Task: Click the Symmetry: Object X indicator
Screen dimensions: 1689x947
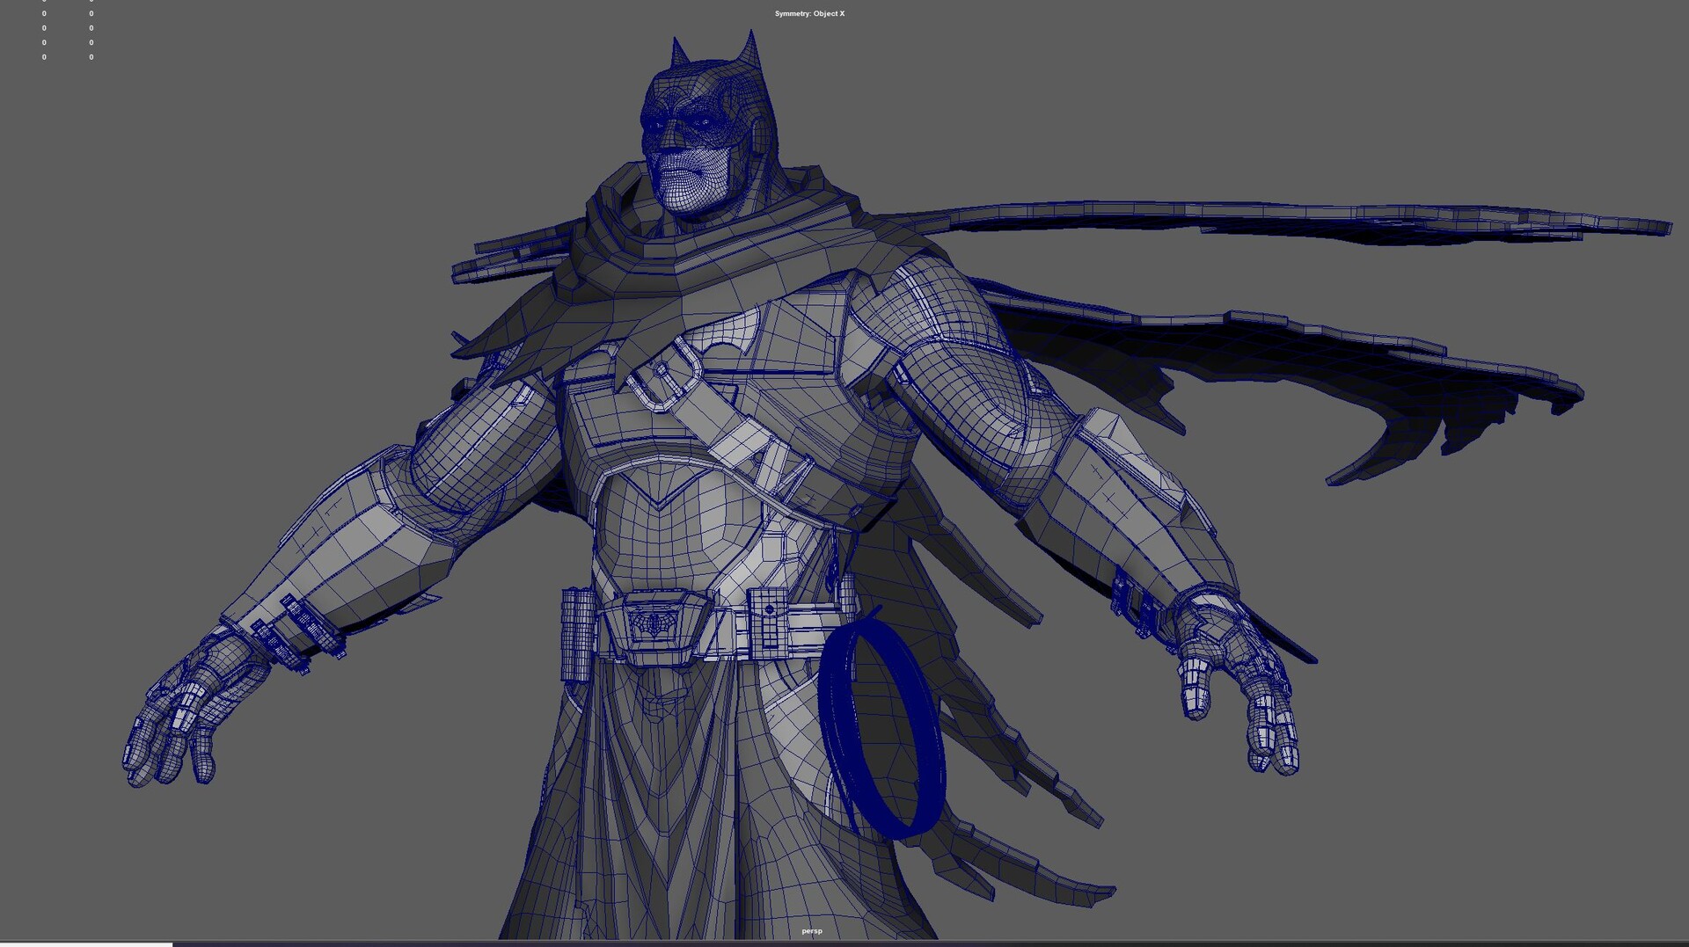Action: coord(808,13)
